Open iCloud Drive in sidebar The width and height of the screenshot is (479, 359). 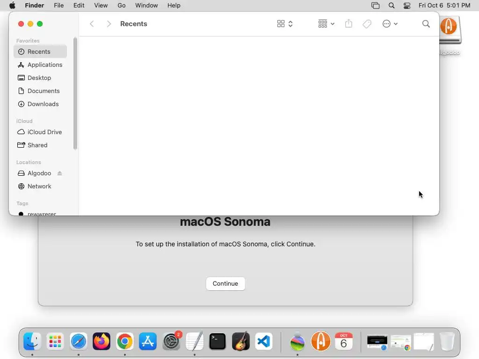coord(40,132)
